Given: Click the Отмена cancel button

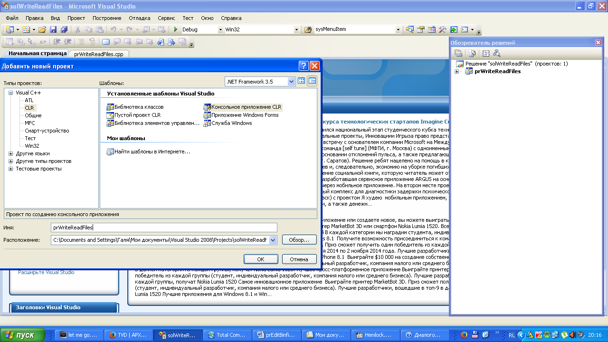Looking at the screenshot, I should (x=299, y=259).
